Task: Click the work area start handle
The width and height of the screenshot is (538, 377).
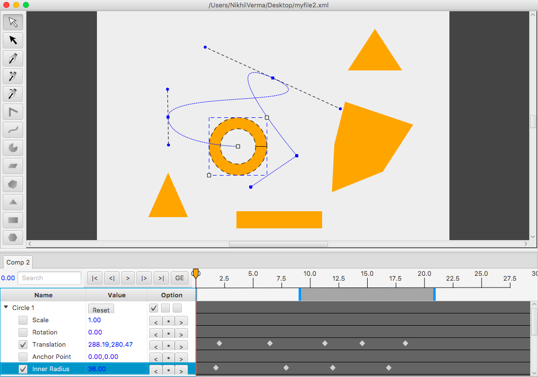Action: (x=300, y=294)
